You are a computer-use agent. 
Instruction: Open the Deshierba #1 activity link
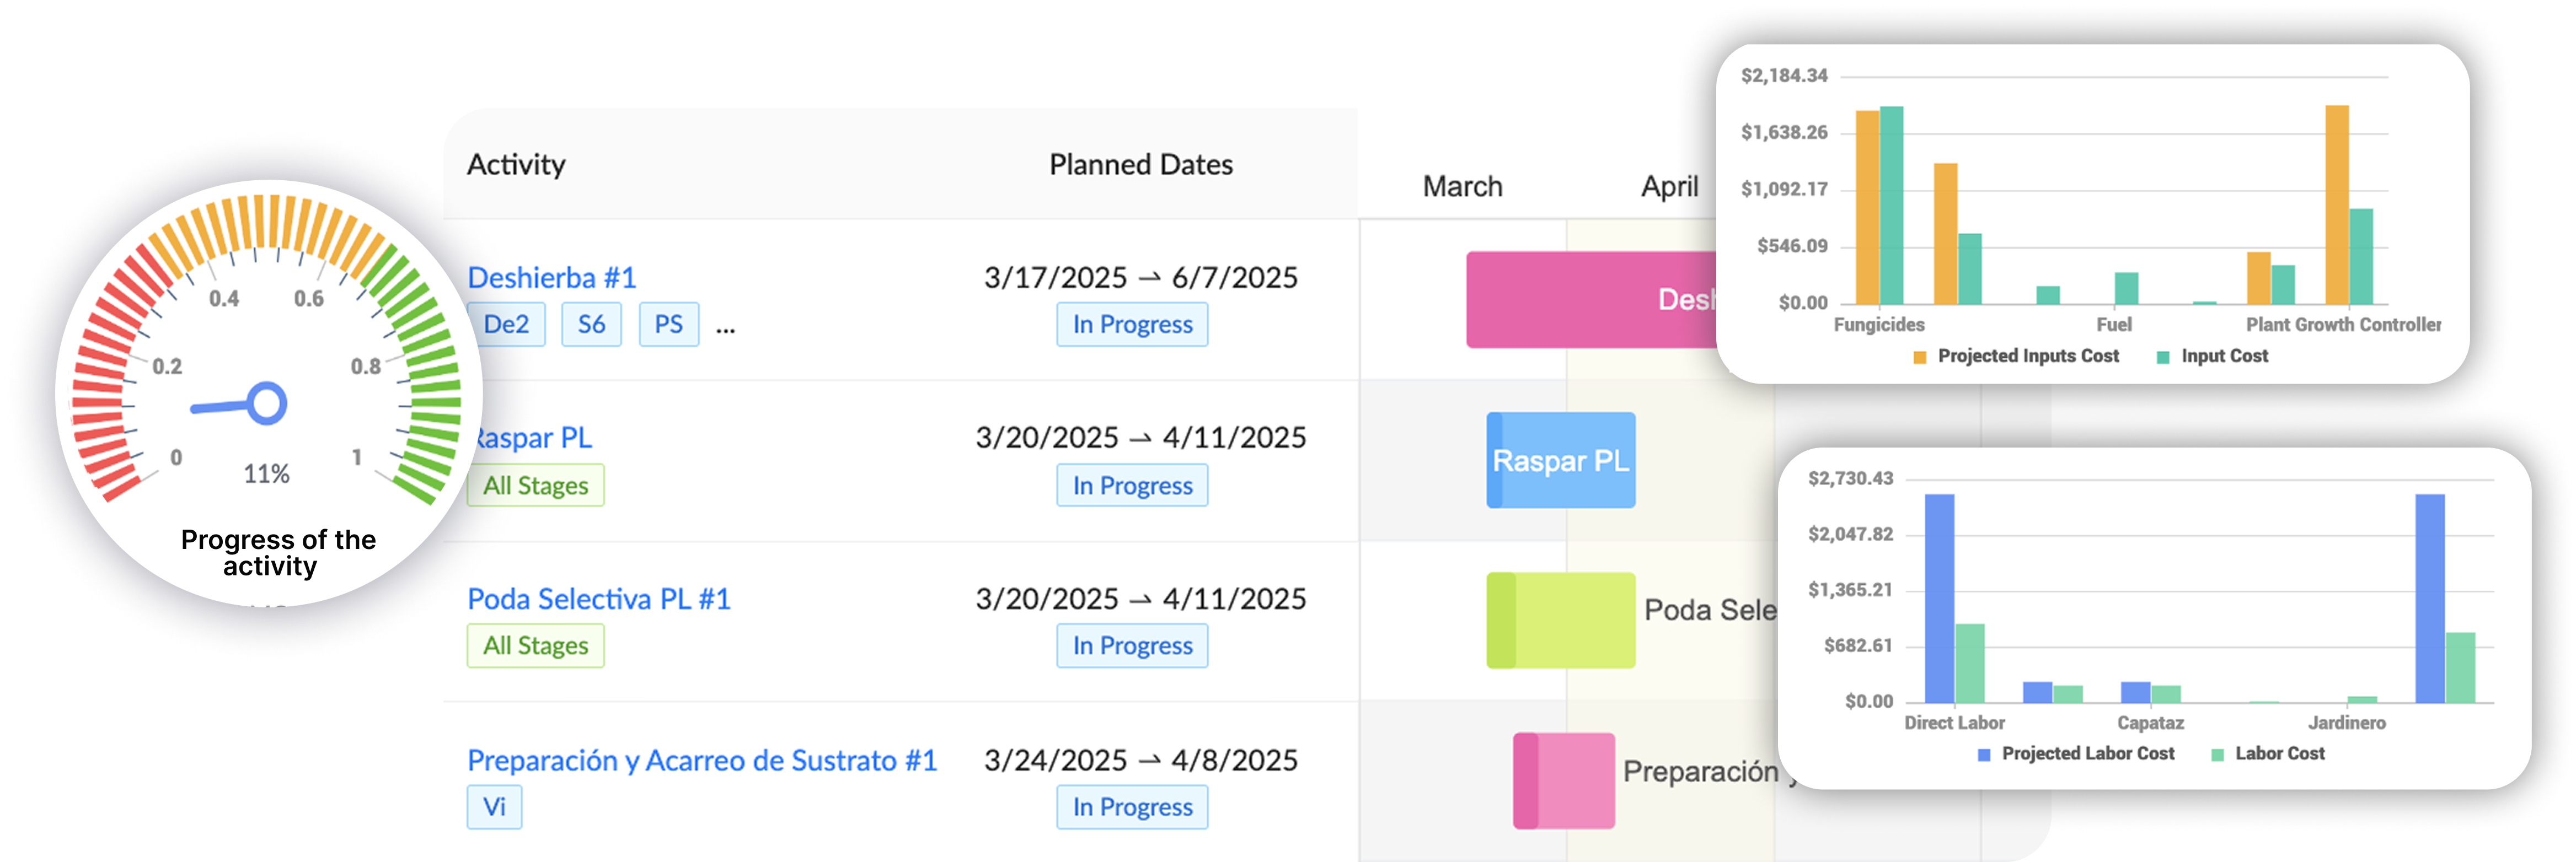(552, 278)
